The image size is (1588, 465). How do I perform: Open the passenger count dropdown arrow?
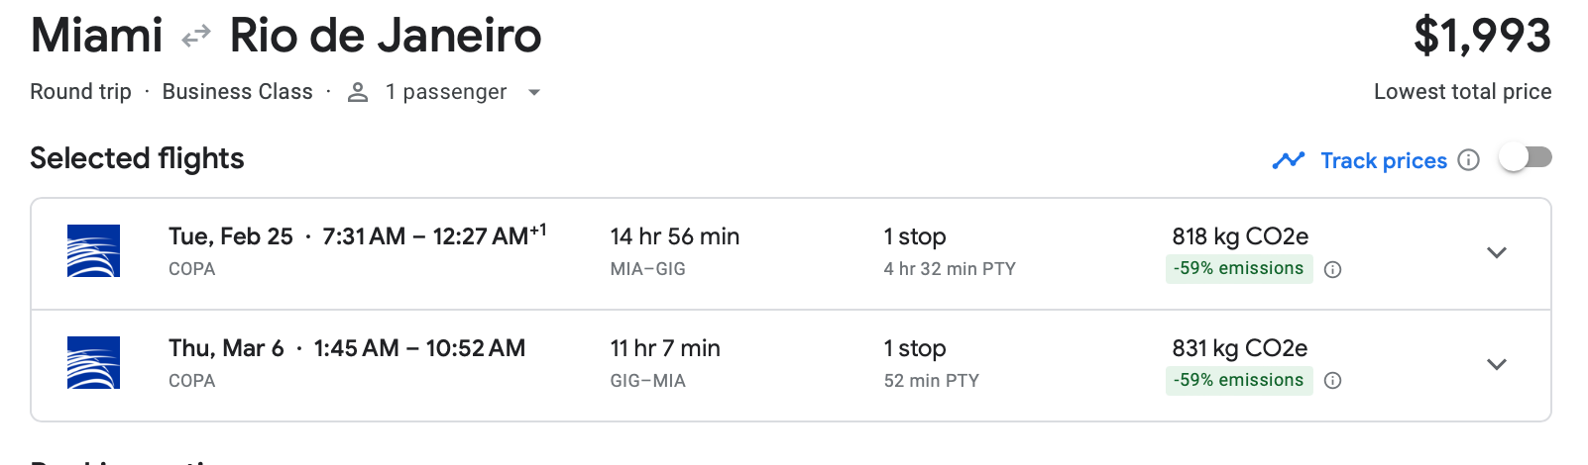click(x=534, y=92)
